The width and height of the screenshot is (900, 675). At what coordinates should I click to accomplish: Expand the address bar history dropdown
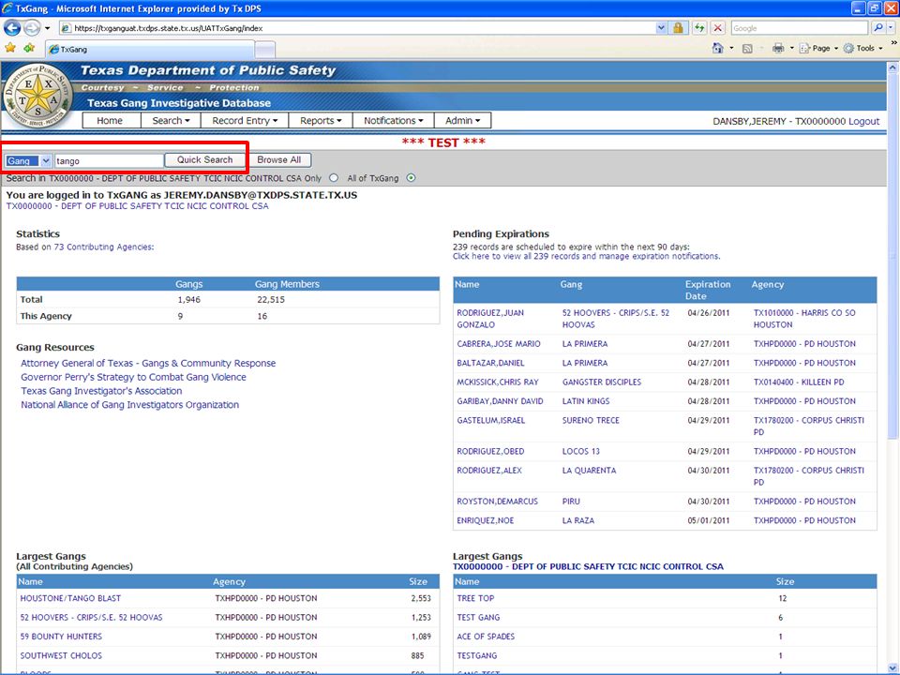661,27
